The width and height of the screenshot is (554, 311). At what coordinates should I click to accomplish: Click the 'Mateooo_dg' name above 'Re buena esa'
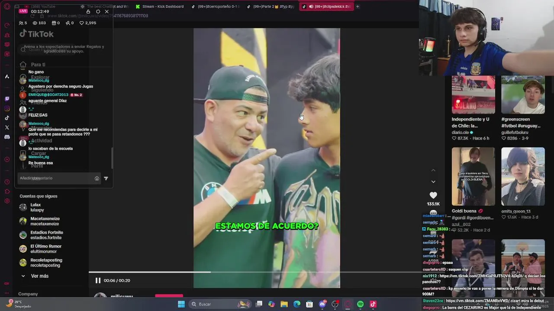39,157
